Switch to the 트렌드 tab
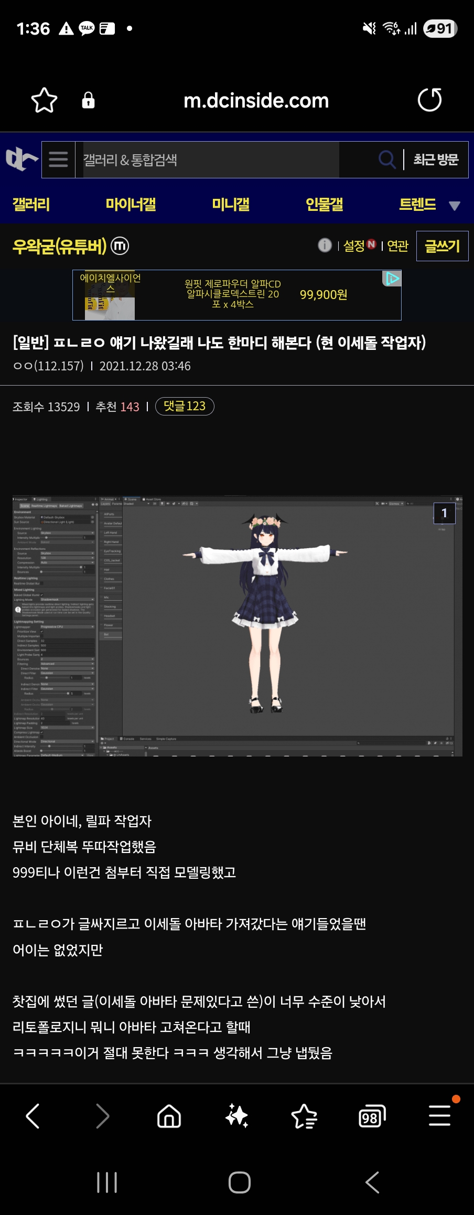Screen dimensions: 474x1215 417,205
